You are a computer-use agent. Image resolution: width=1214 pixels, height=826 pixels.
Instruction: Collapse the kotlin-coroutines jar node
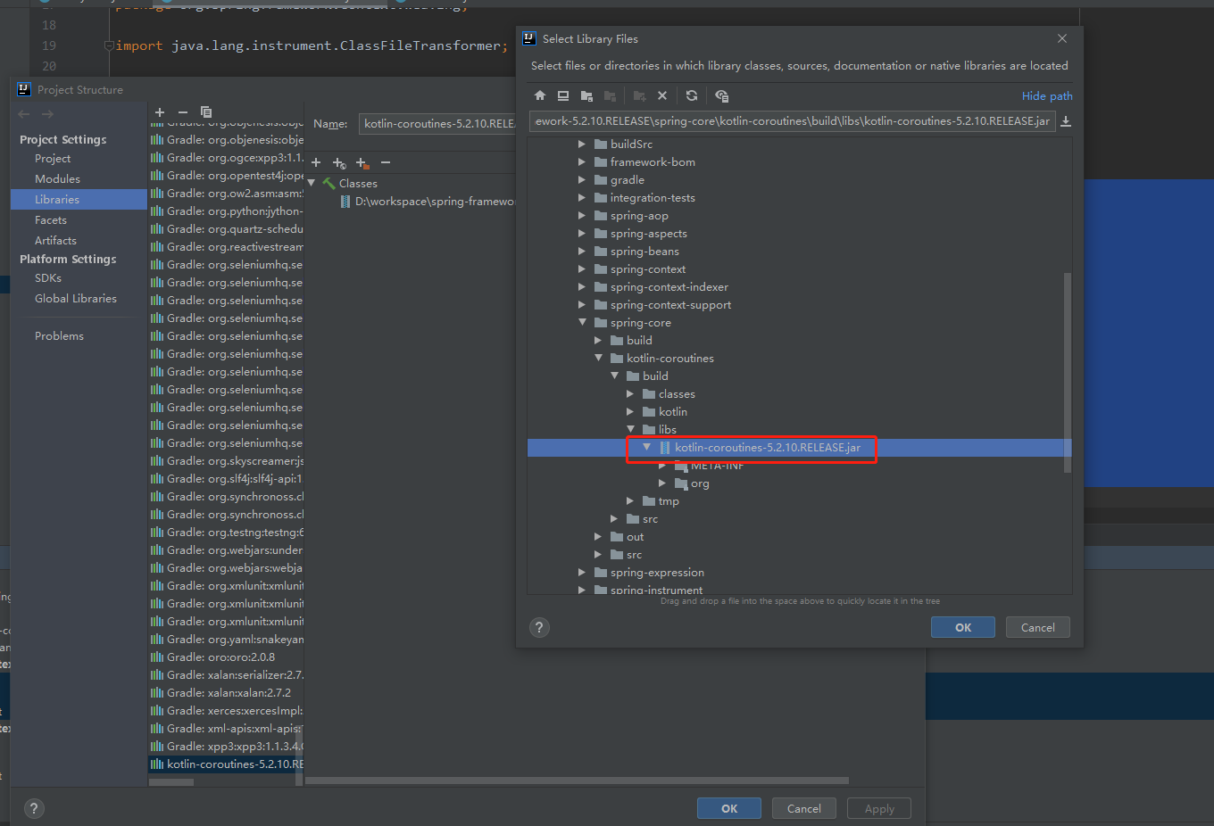click(647, 447)
